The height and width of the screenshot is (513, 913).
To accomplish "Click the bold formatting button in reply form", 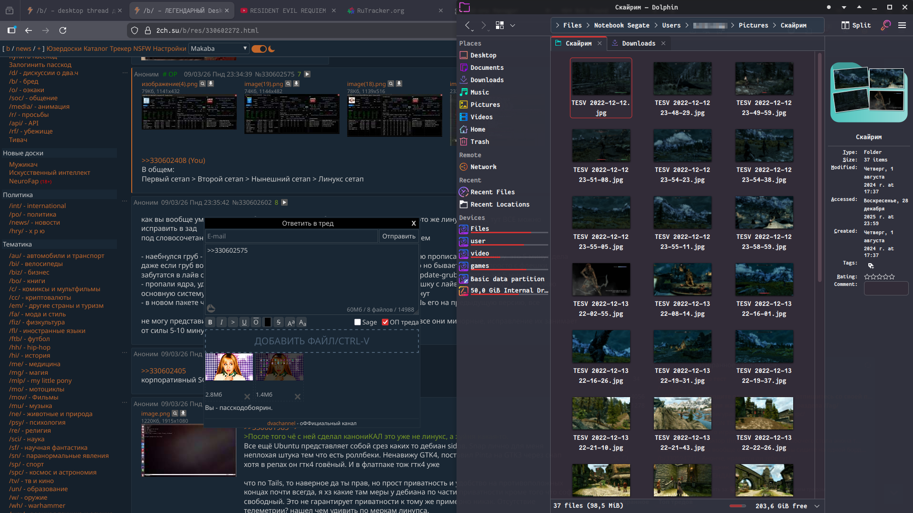I will (210, 322).
